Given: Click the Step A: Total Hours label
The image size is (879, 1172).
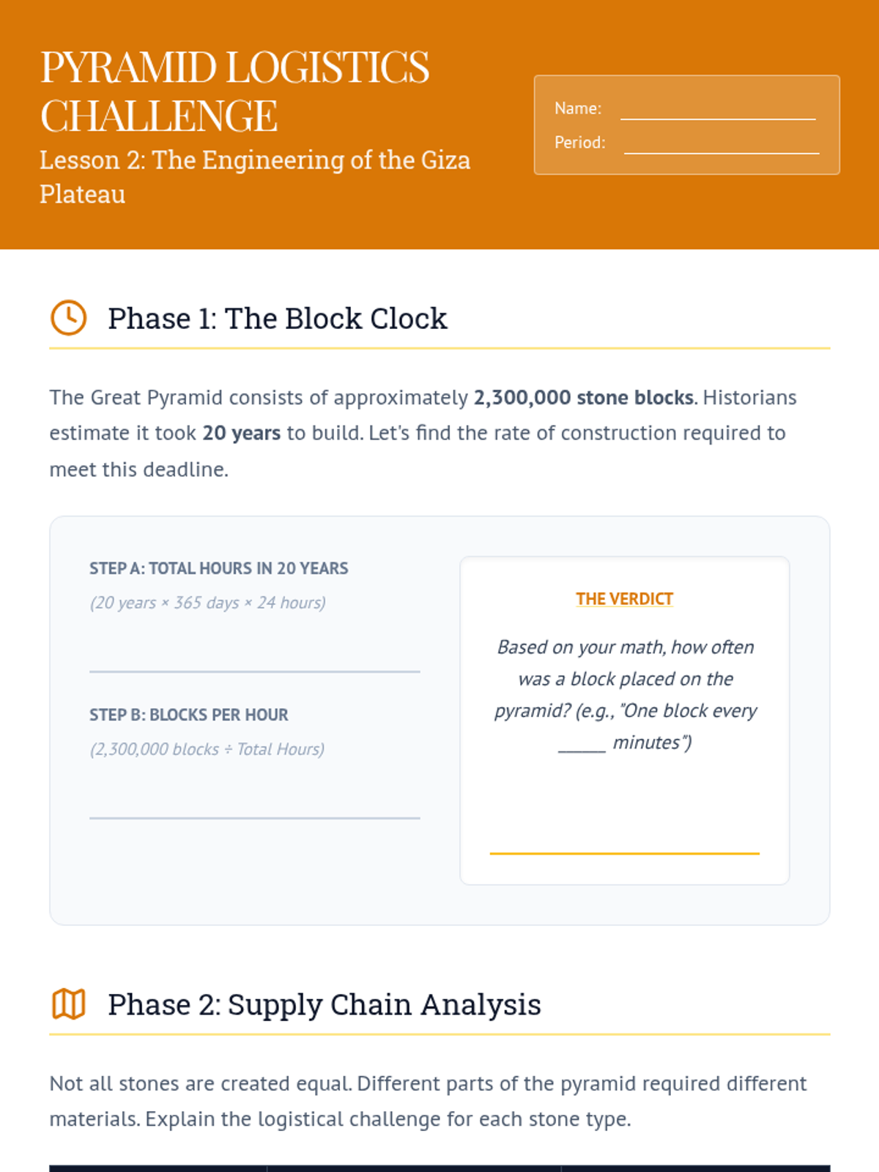Looking at the screenshot, I should pyautogui.click(x=218, y=568).
